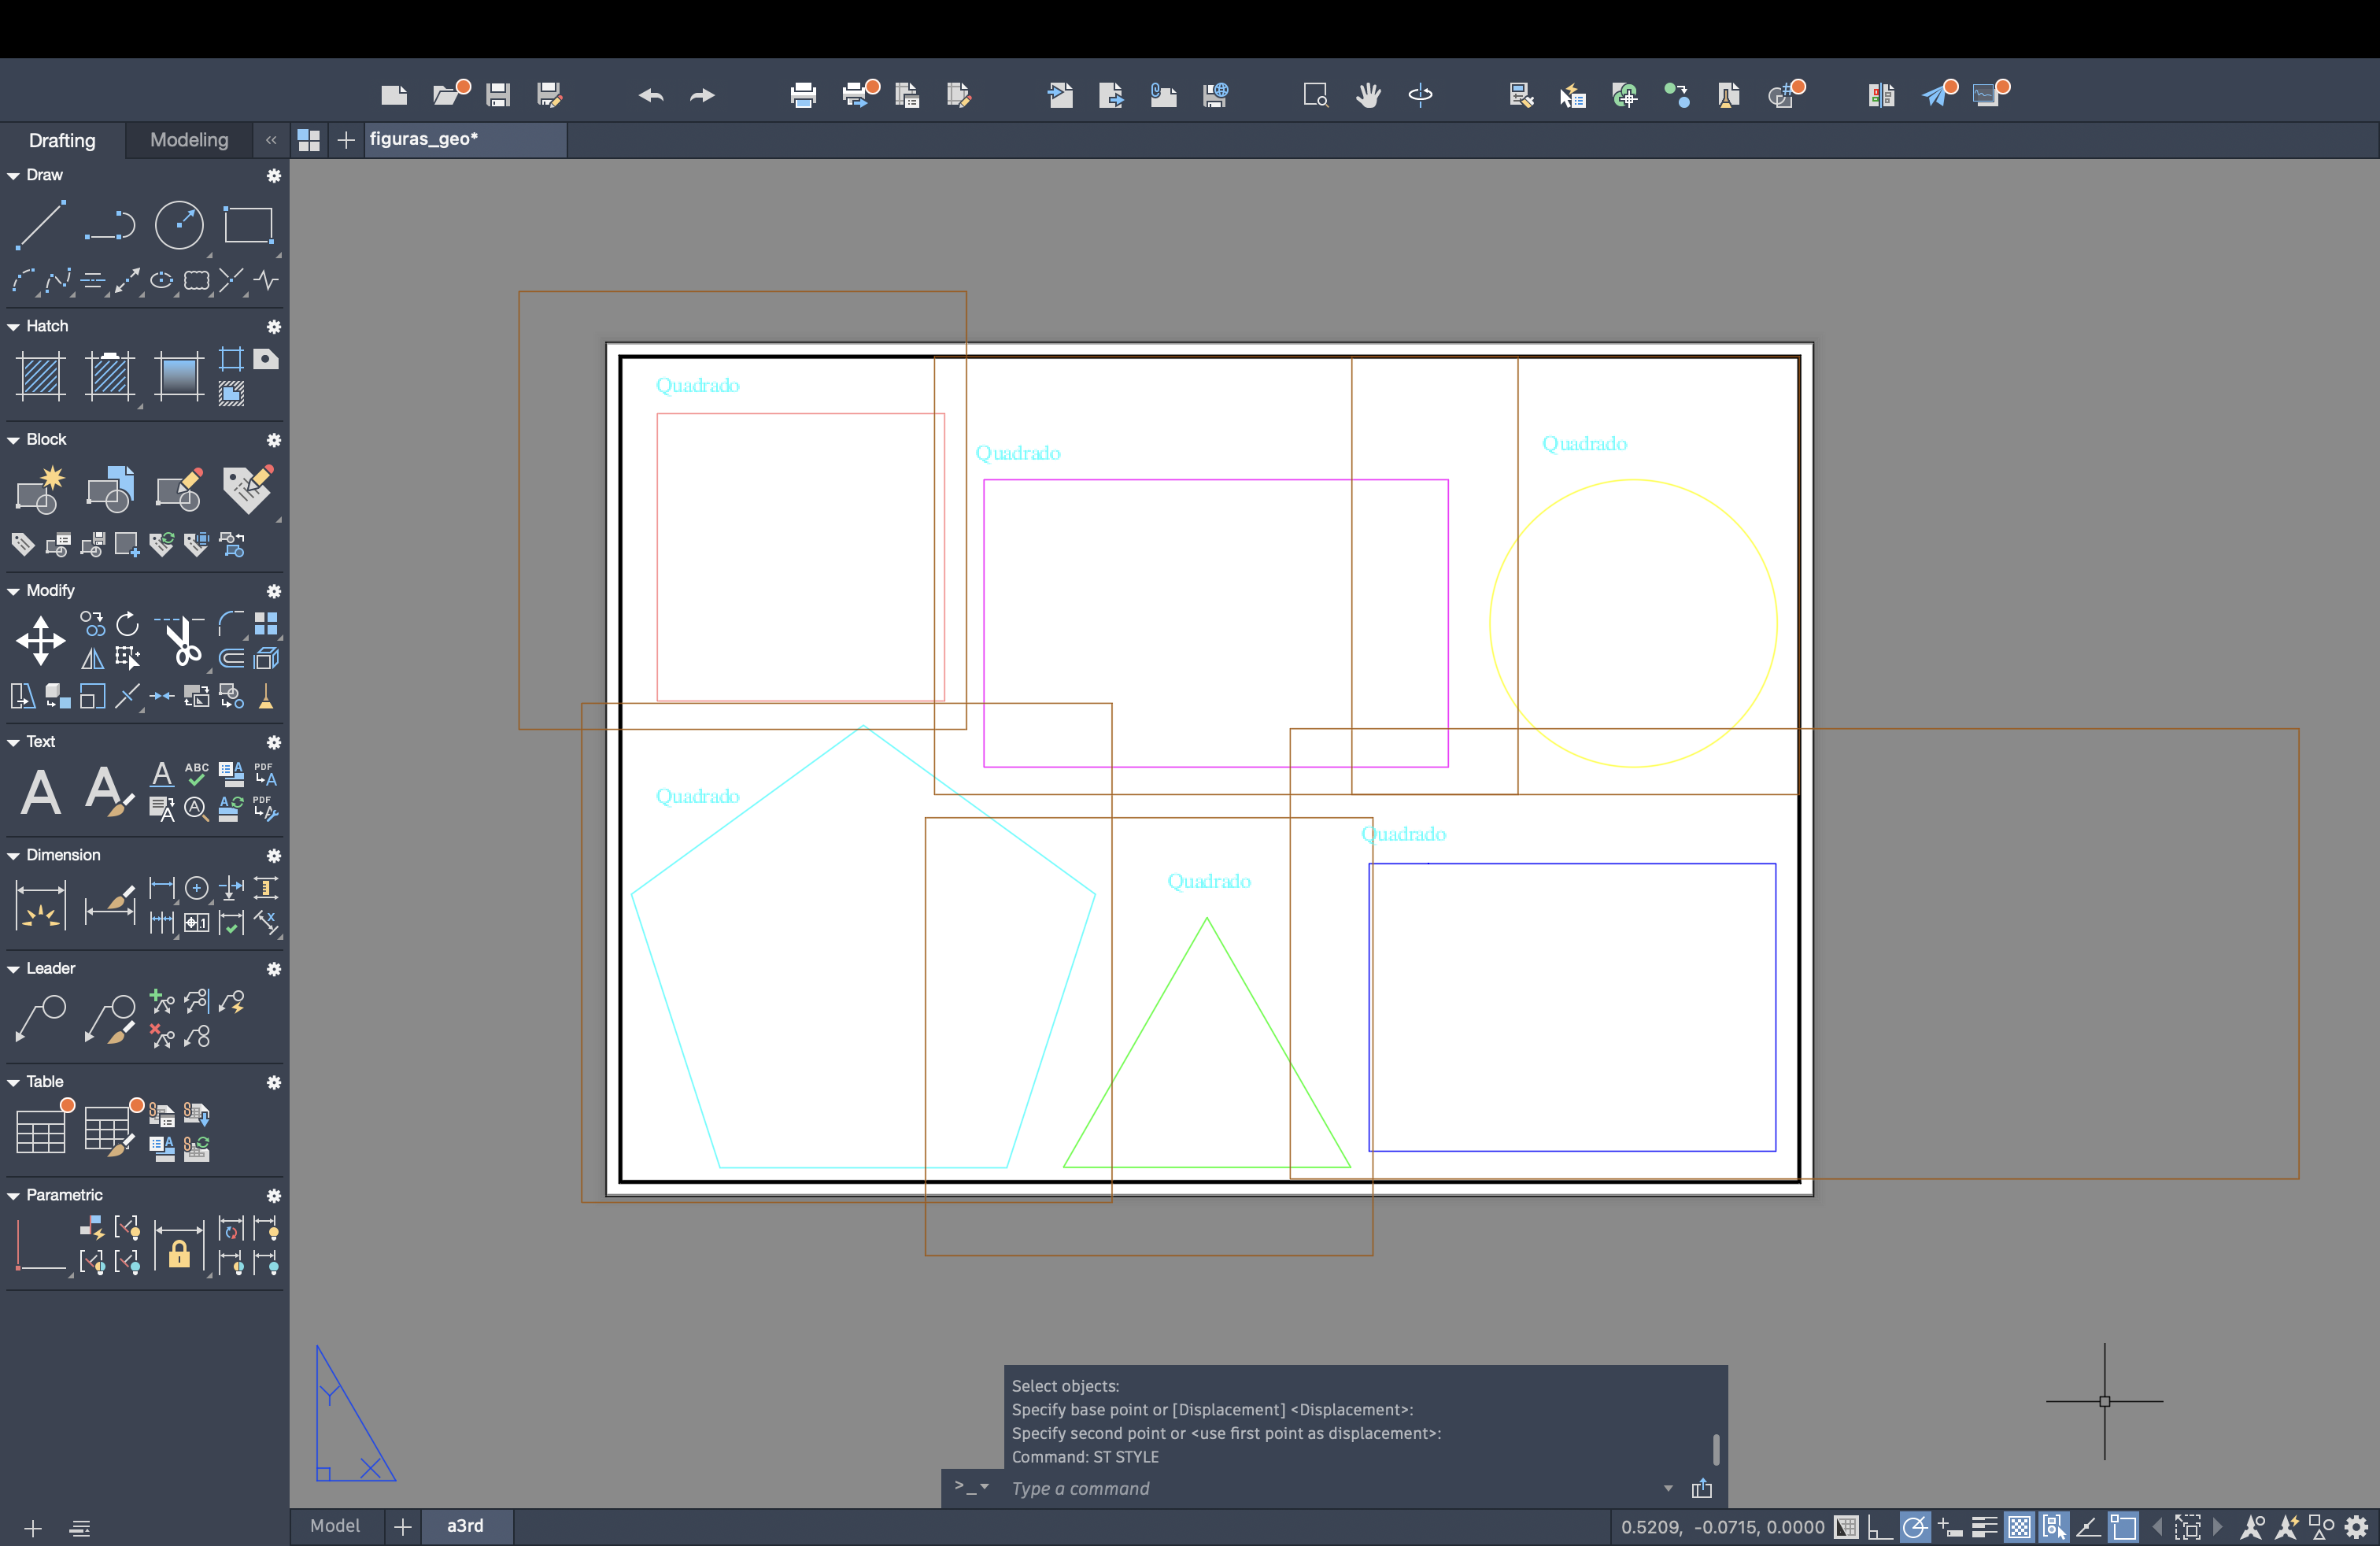Click the Pan hand icon
This screenshot has width=2380, height=1546.
click(1368, 95)
